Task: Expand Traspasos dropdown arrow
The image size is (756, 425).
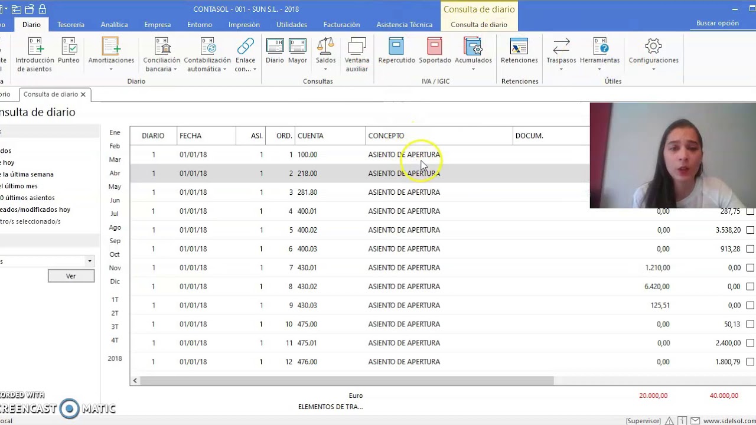Action: click(561, 69)
